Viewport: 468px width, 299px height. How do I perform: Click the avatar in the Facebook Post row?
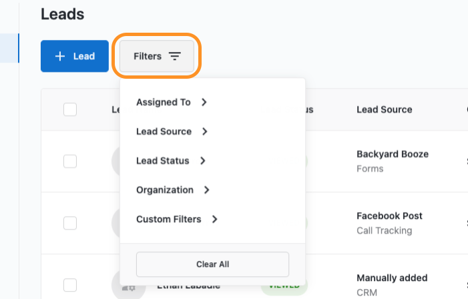115,223
